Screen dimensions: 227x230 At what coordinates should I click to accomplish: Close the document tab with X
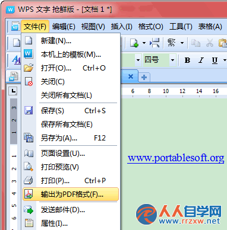pyautogui.click(x=131, y=76)
